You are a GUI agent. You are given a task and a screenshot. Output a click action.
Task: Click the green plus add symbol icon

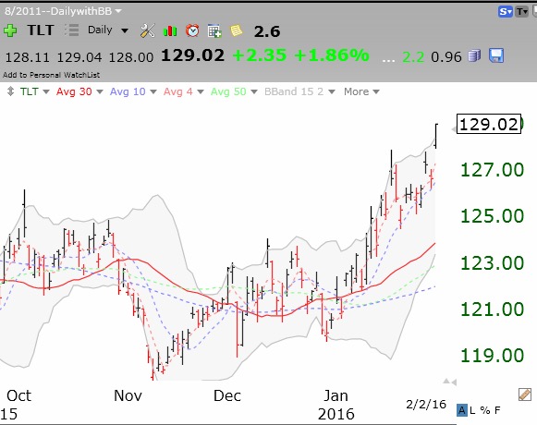point(10,30)
